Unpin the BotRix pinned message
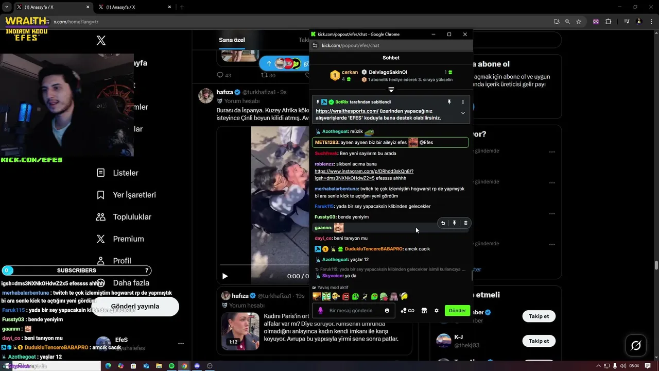This screenshot has width=659, height=371. pyautogui.click(x=449, y=102)
